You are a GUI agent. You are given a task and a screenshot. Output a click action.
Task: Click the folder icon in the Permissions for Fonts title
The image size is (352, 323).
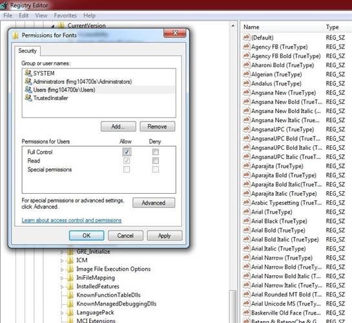(16, 36)
